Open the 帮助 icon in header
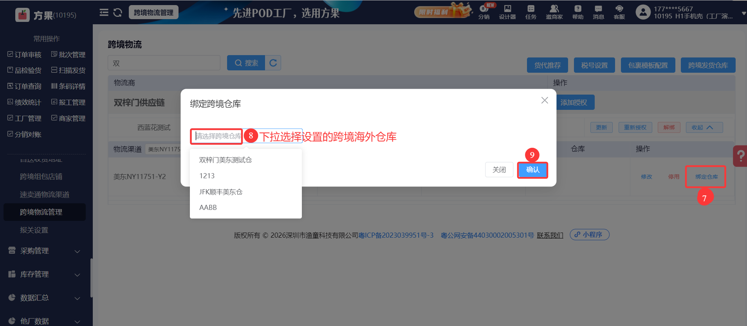 click(578, 12)
